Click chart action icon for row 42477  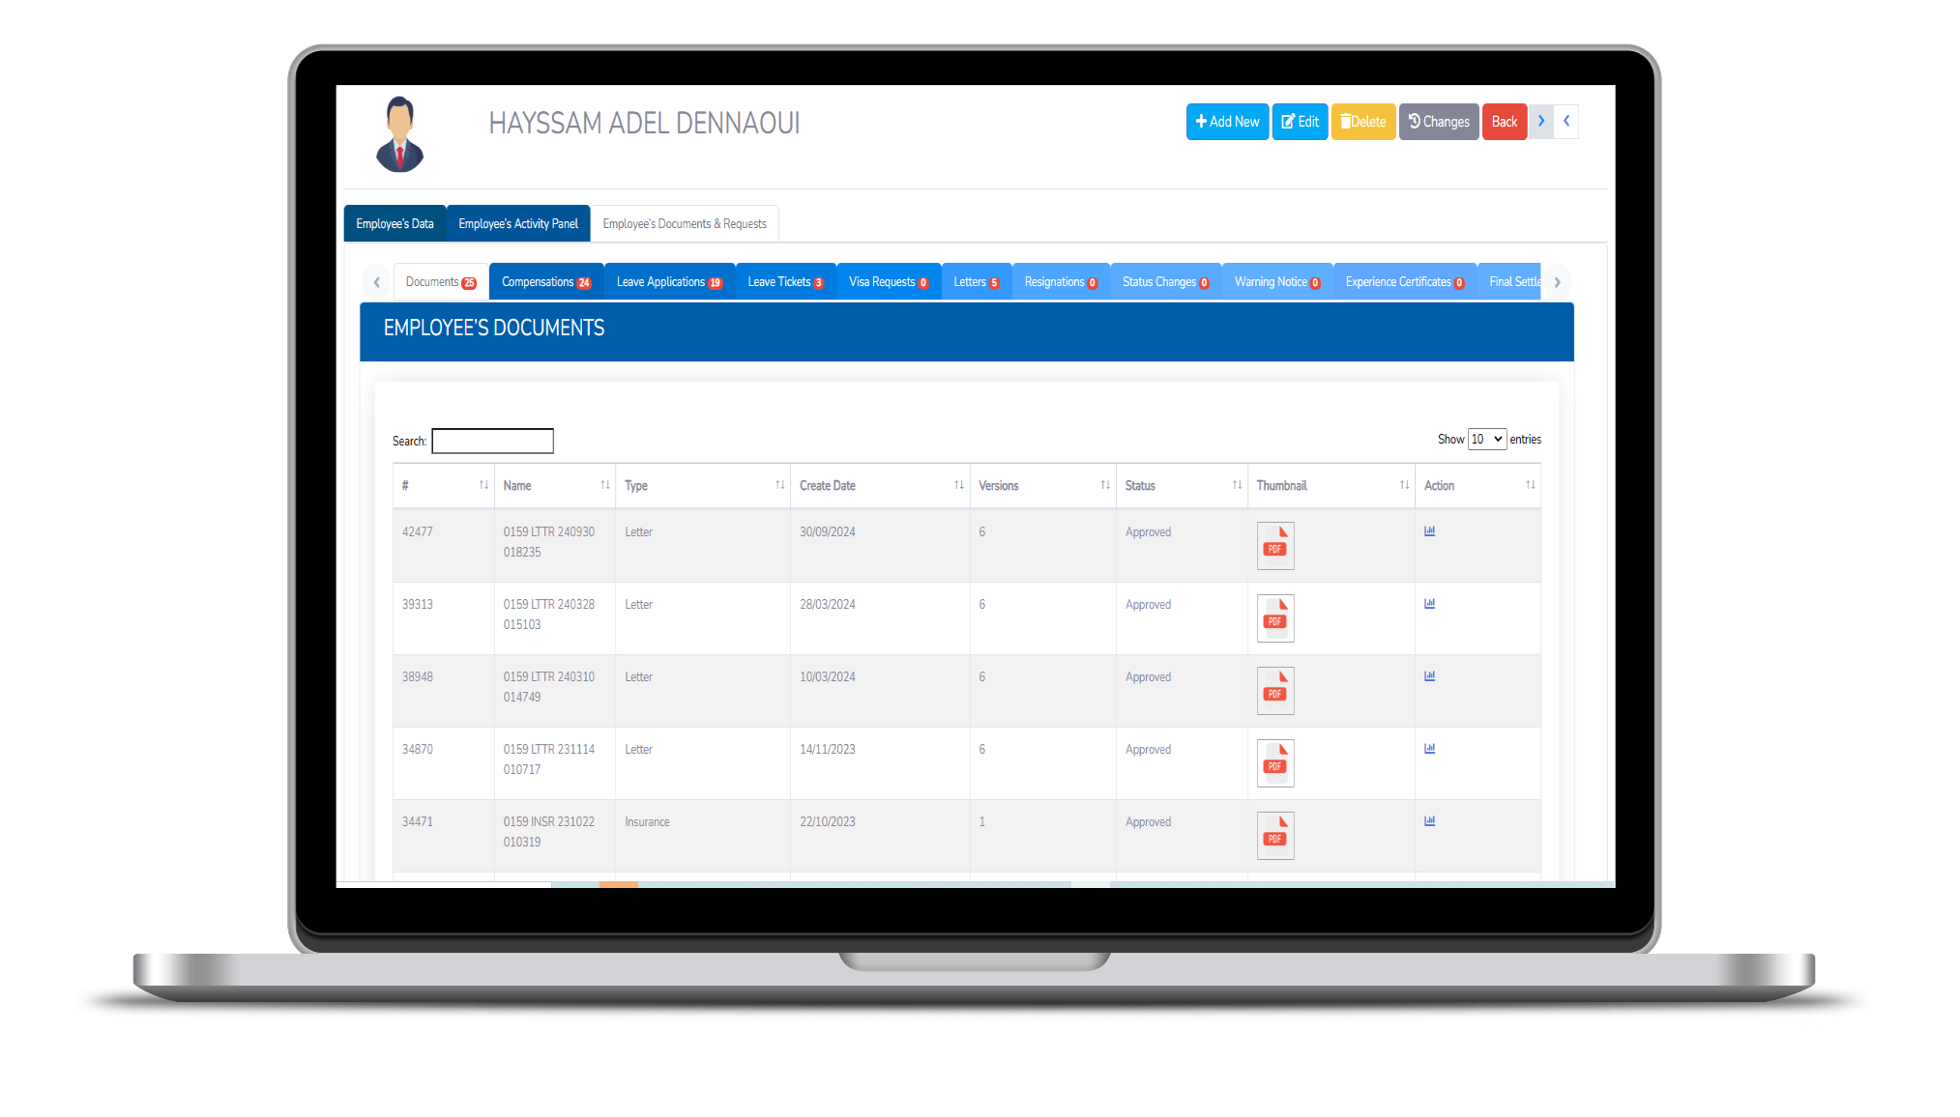point(1429,531)
